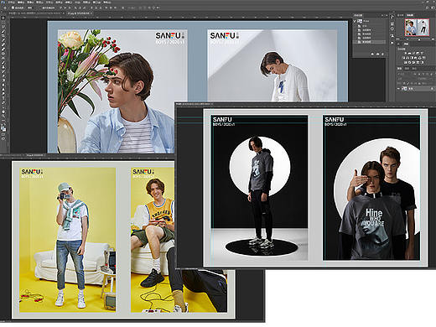The image size is (436, 327).
Task: Add a Threshold adjustment
Action: pyautogui.click(x=413, y=62)
